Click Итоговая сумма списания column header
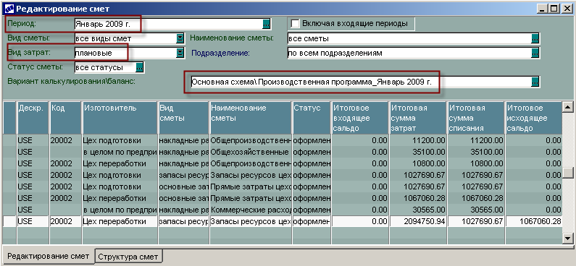 click(x=476, y=118)
